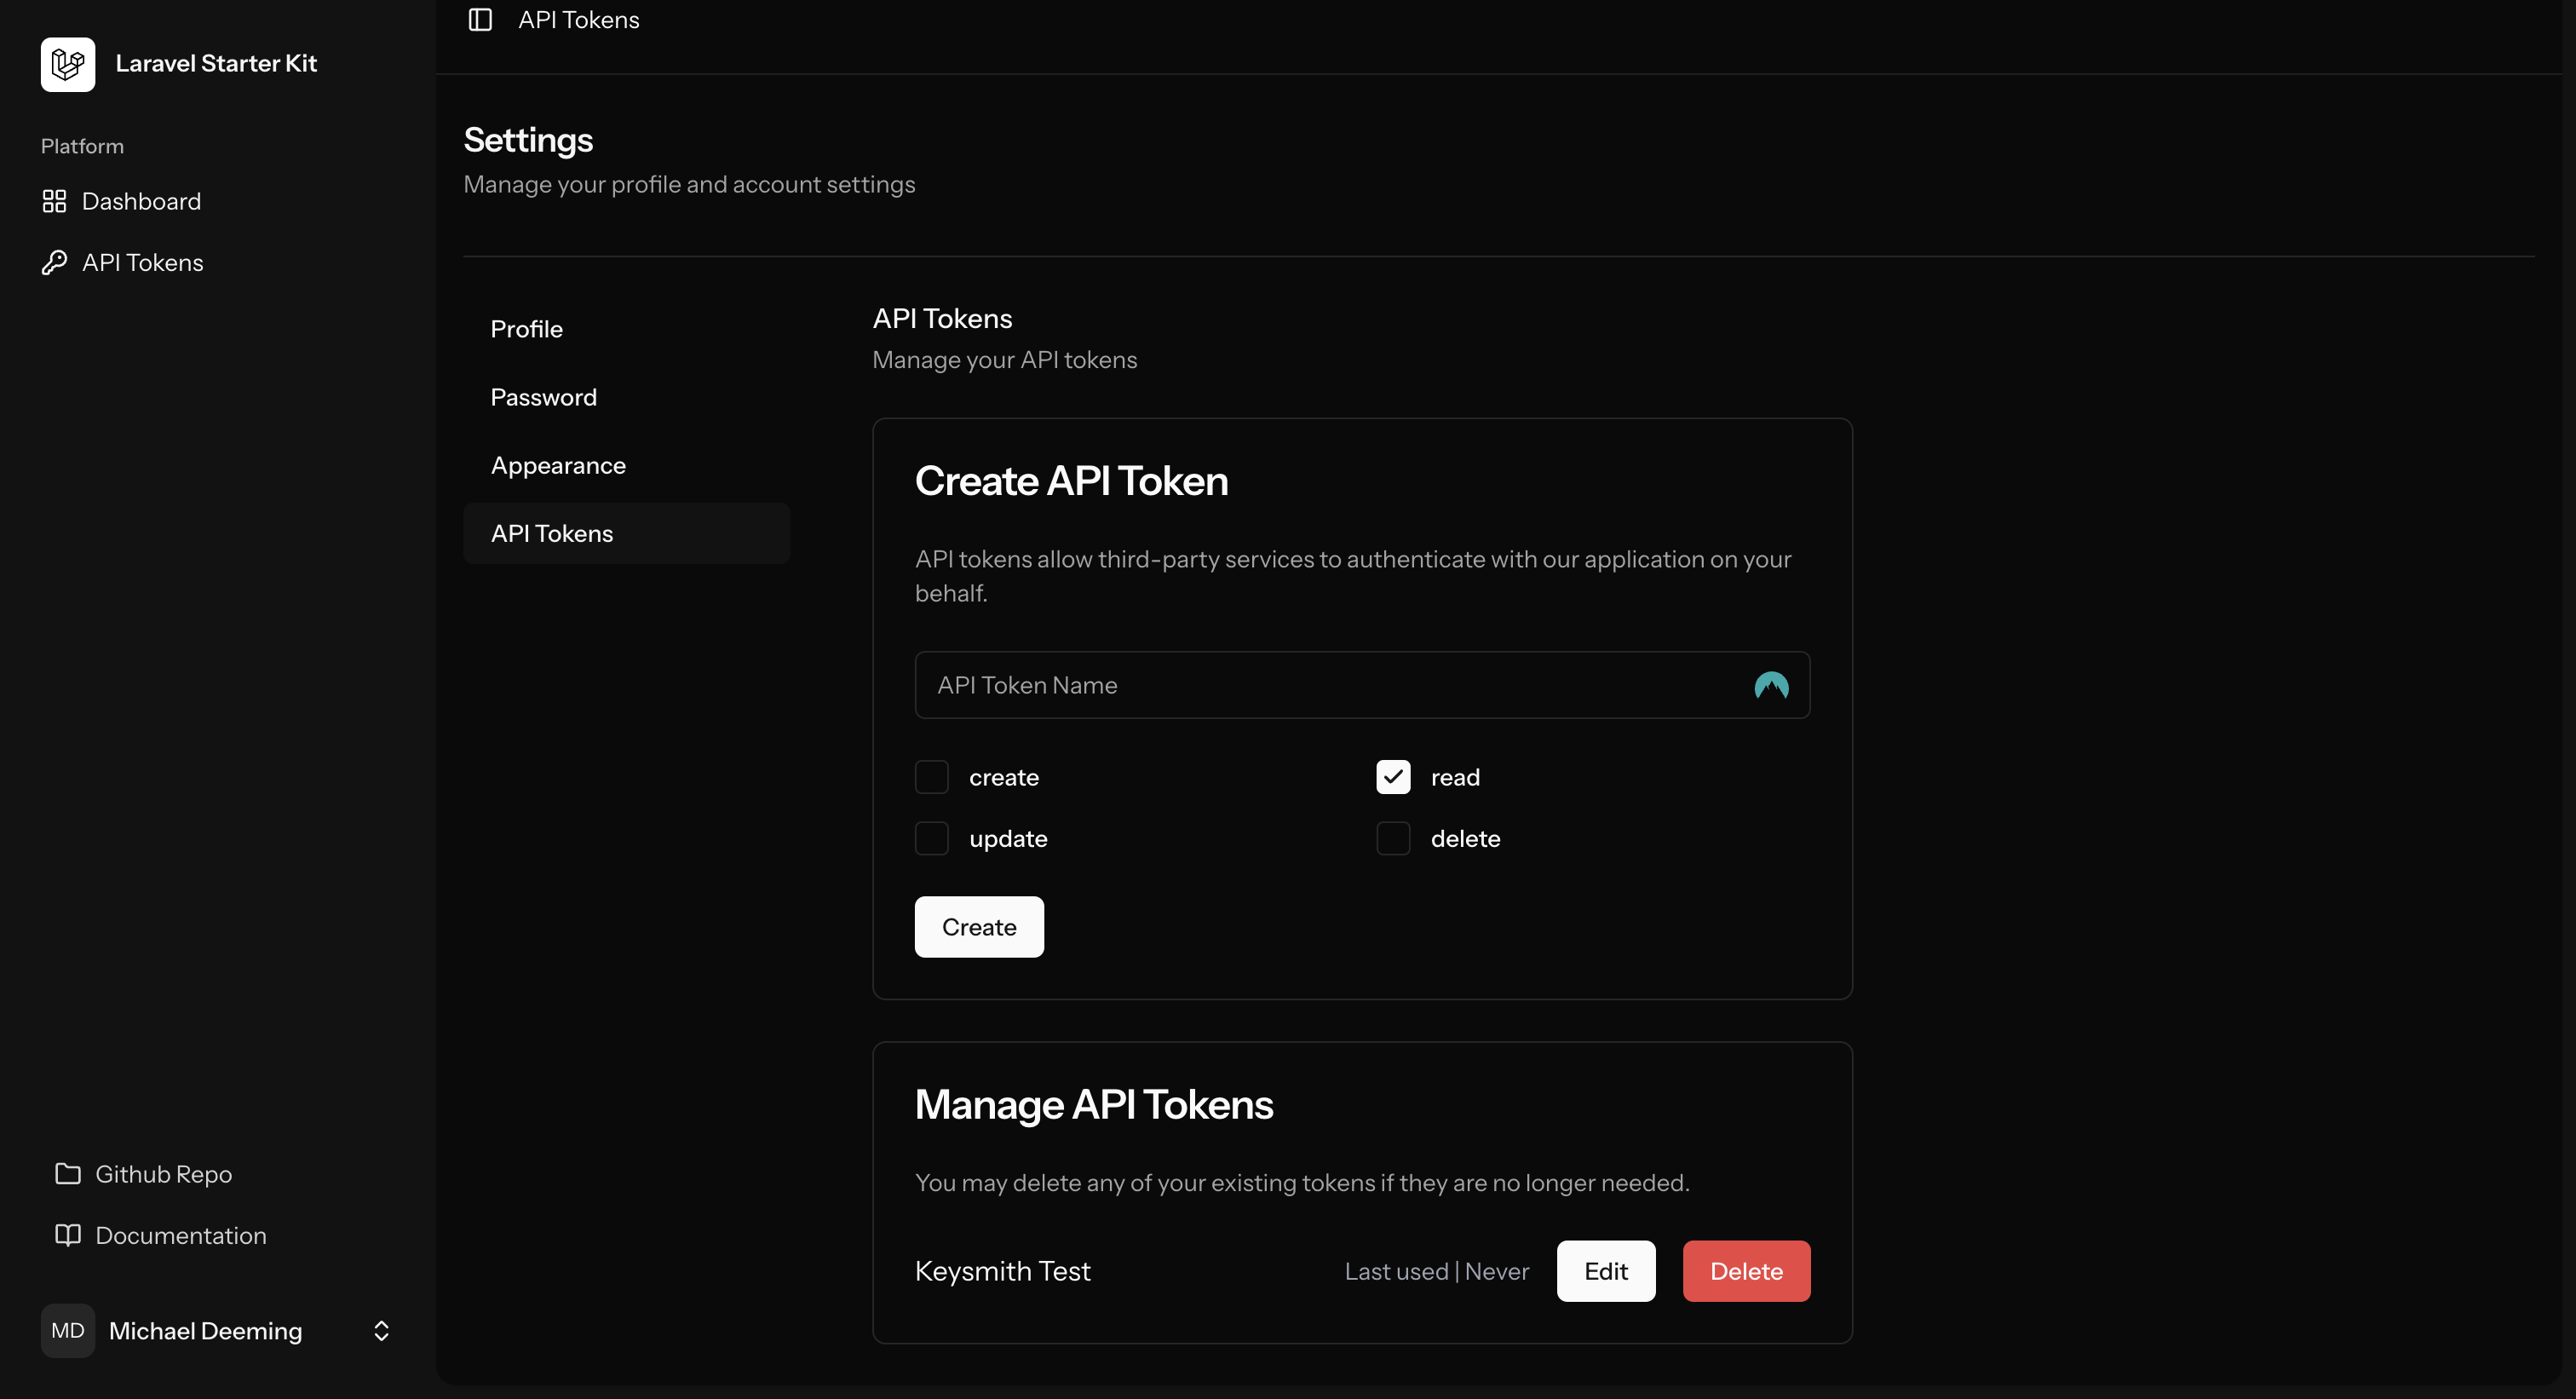
Task: Click the Laravel logo icon
Action: pyautogui.click(x=68, y=64)
